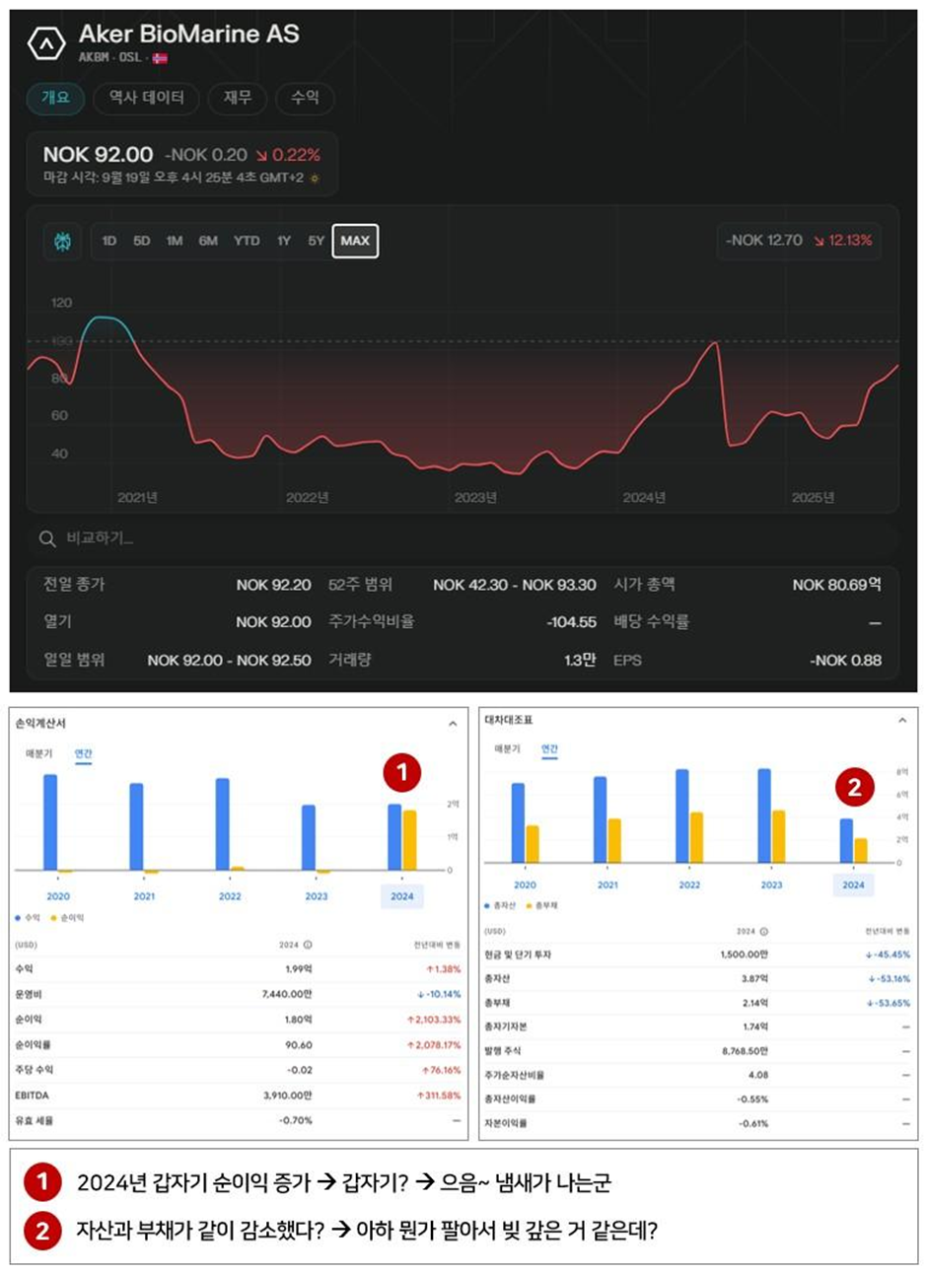Select year 2024 in 손익계산서 chart
Viewport: 927px width, 1273px height.
402,896
